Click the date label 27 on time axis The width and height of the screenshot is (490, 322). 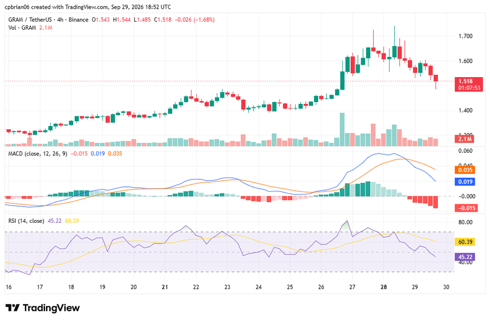pyautogui.click(x=352, y=287)
